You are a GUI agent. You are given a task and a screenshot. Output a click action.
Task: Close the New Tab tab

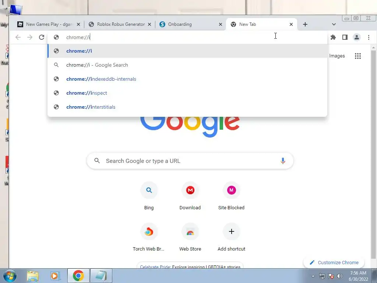pos(291,24)
